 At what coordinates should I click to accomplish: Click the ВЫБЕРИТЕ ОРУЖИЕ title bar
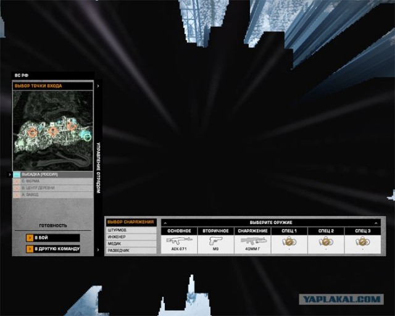[271, 223]
